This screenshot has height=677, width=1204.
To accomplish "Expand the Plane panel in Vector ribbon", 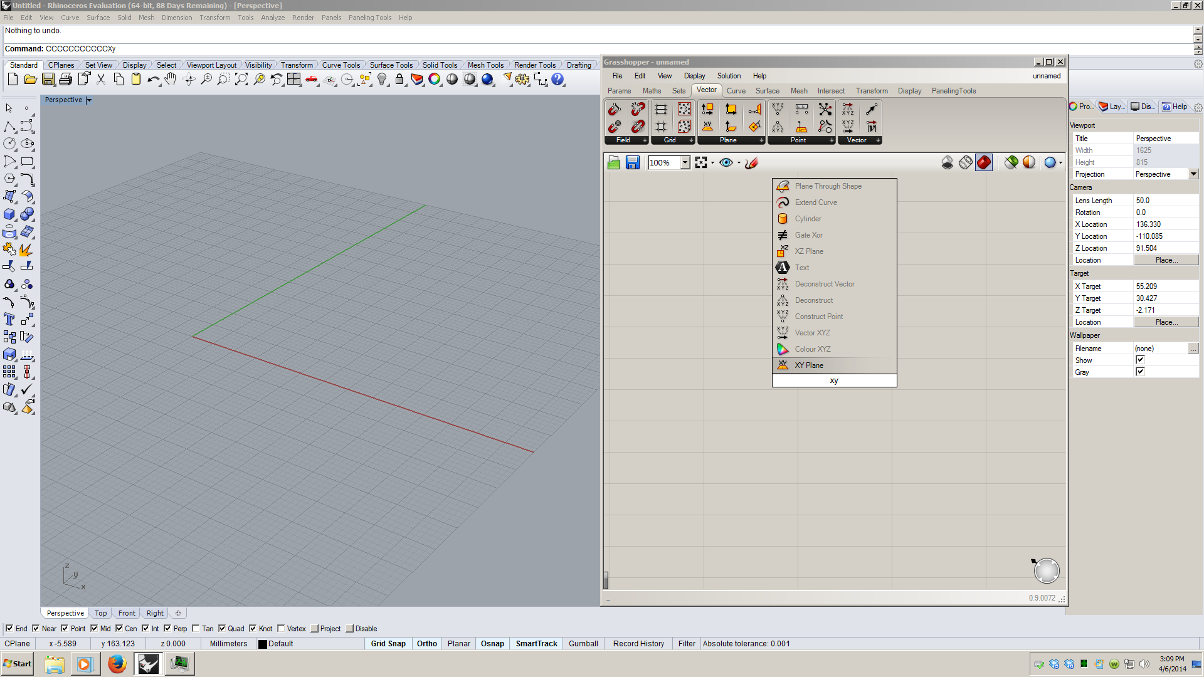I will (761, 140).
